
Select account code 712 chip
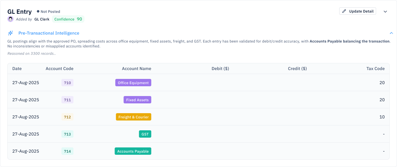(67, 117)
